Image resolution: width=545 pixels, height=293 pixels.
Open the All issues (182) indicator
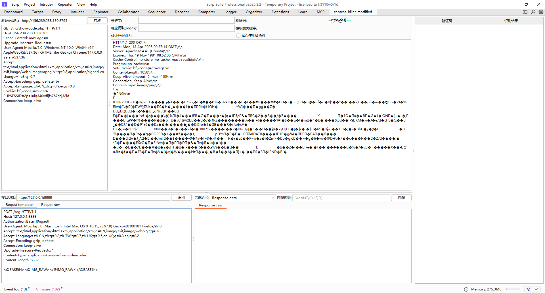coord(47,289)
